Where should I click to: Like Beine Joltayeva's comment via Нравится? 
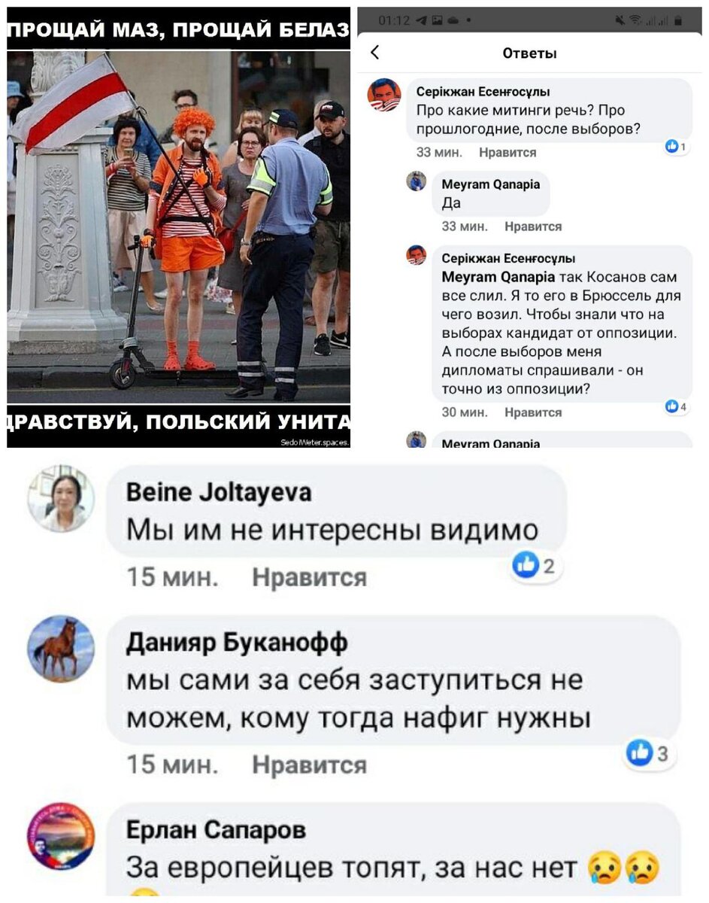point(309,578)
